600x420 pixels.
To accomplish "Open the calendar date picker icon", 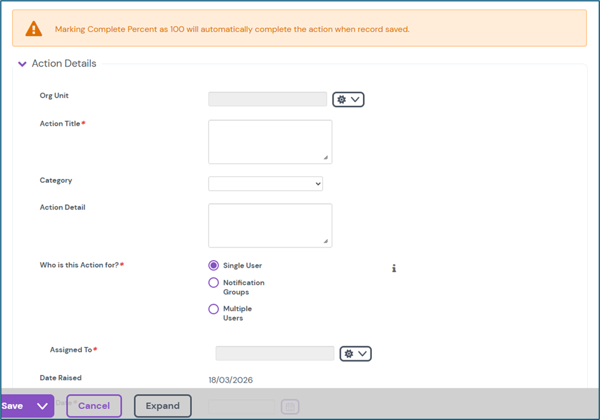I will click(290, 407).
